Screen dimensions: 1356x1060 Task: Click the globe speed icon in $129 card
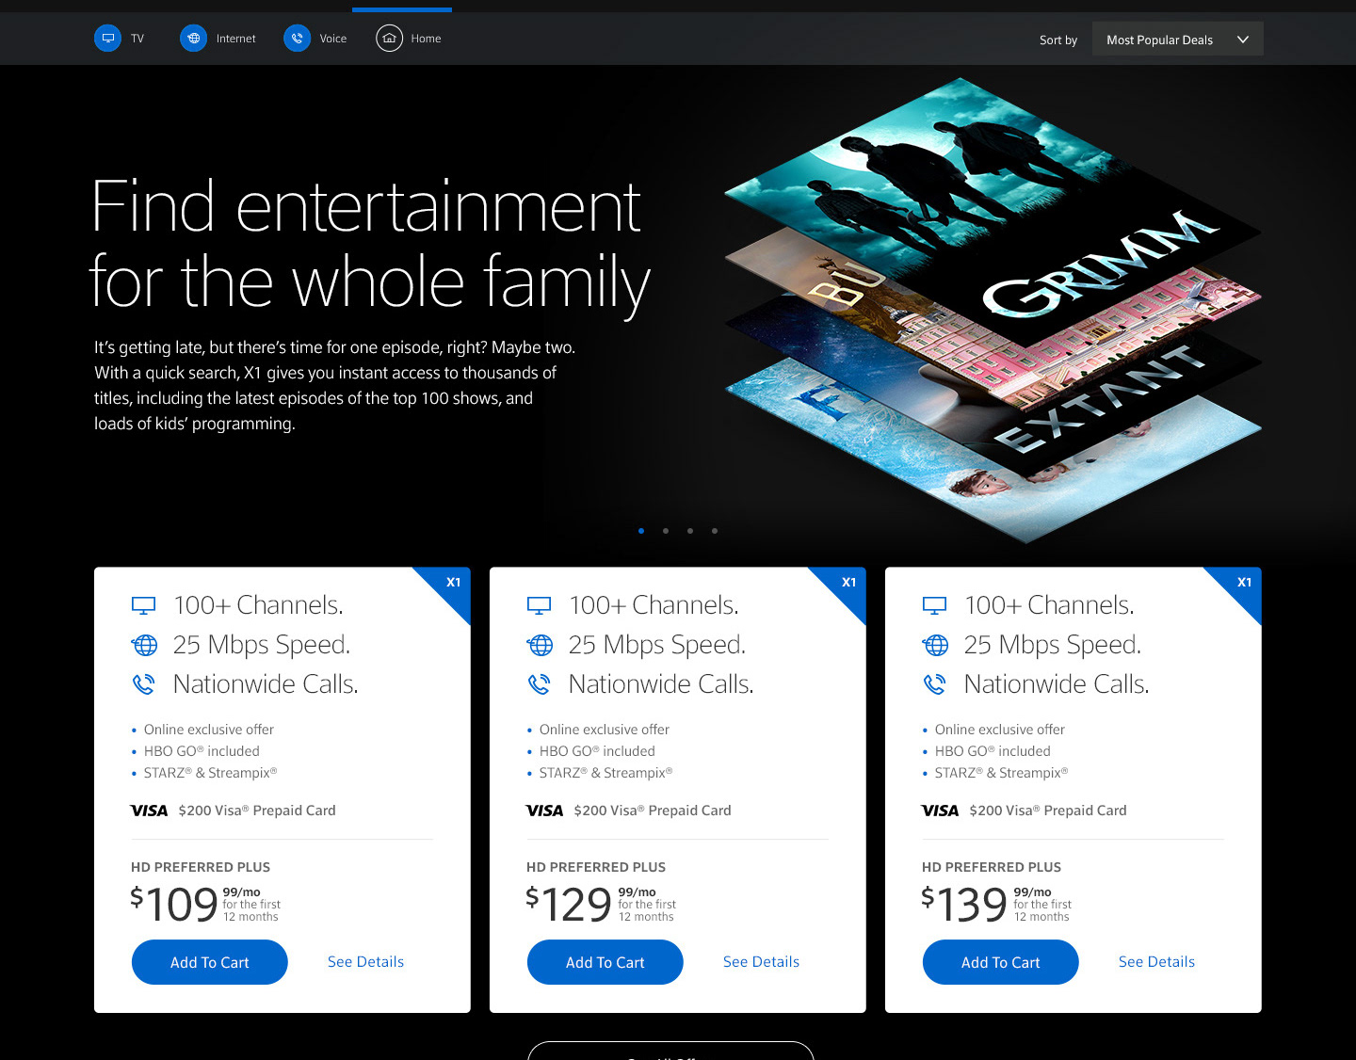coord(540,645)
